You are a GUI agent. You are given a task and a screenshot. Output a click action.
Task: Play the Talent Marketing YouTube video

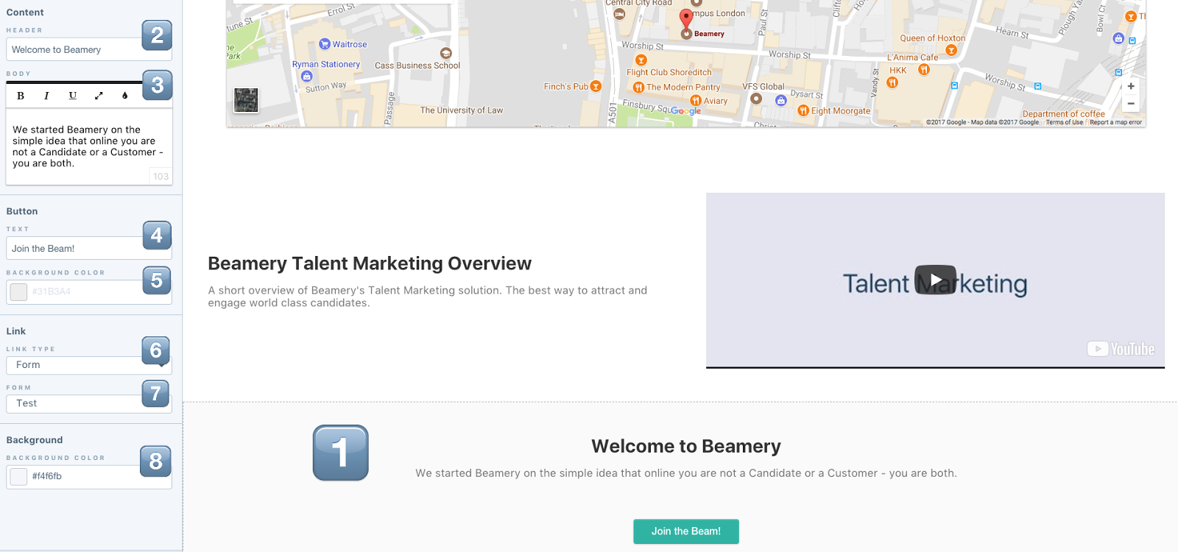pos(935,280)
